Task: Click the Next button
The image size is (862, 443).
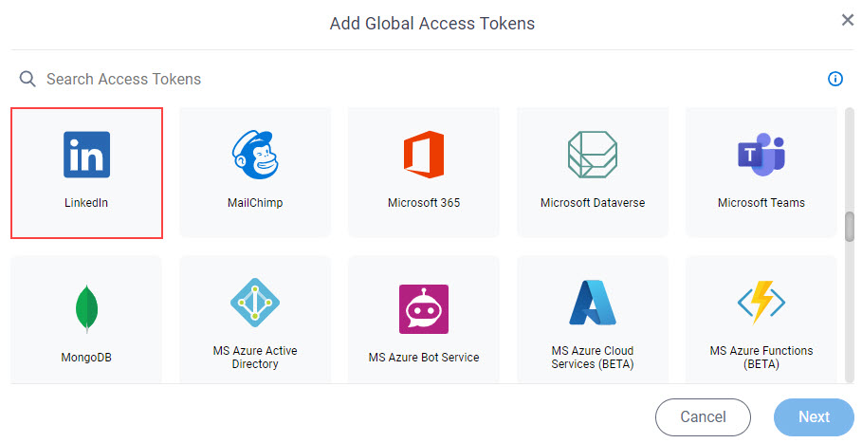Action: [814, 417]
